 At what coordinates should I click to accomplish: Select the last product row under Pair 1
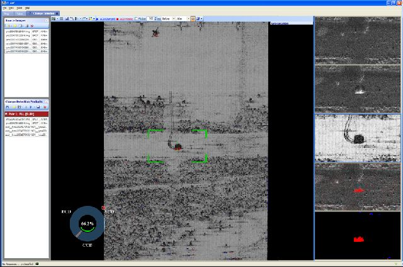pyautogui.click(x=26, y=135)
